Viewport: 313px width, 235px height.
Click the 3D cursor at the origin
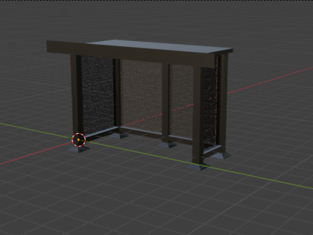[78, 140]
